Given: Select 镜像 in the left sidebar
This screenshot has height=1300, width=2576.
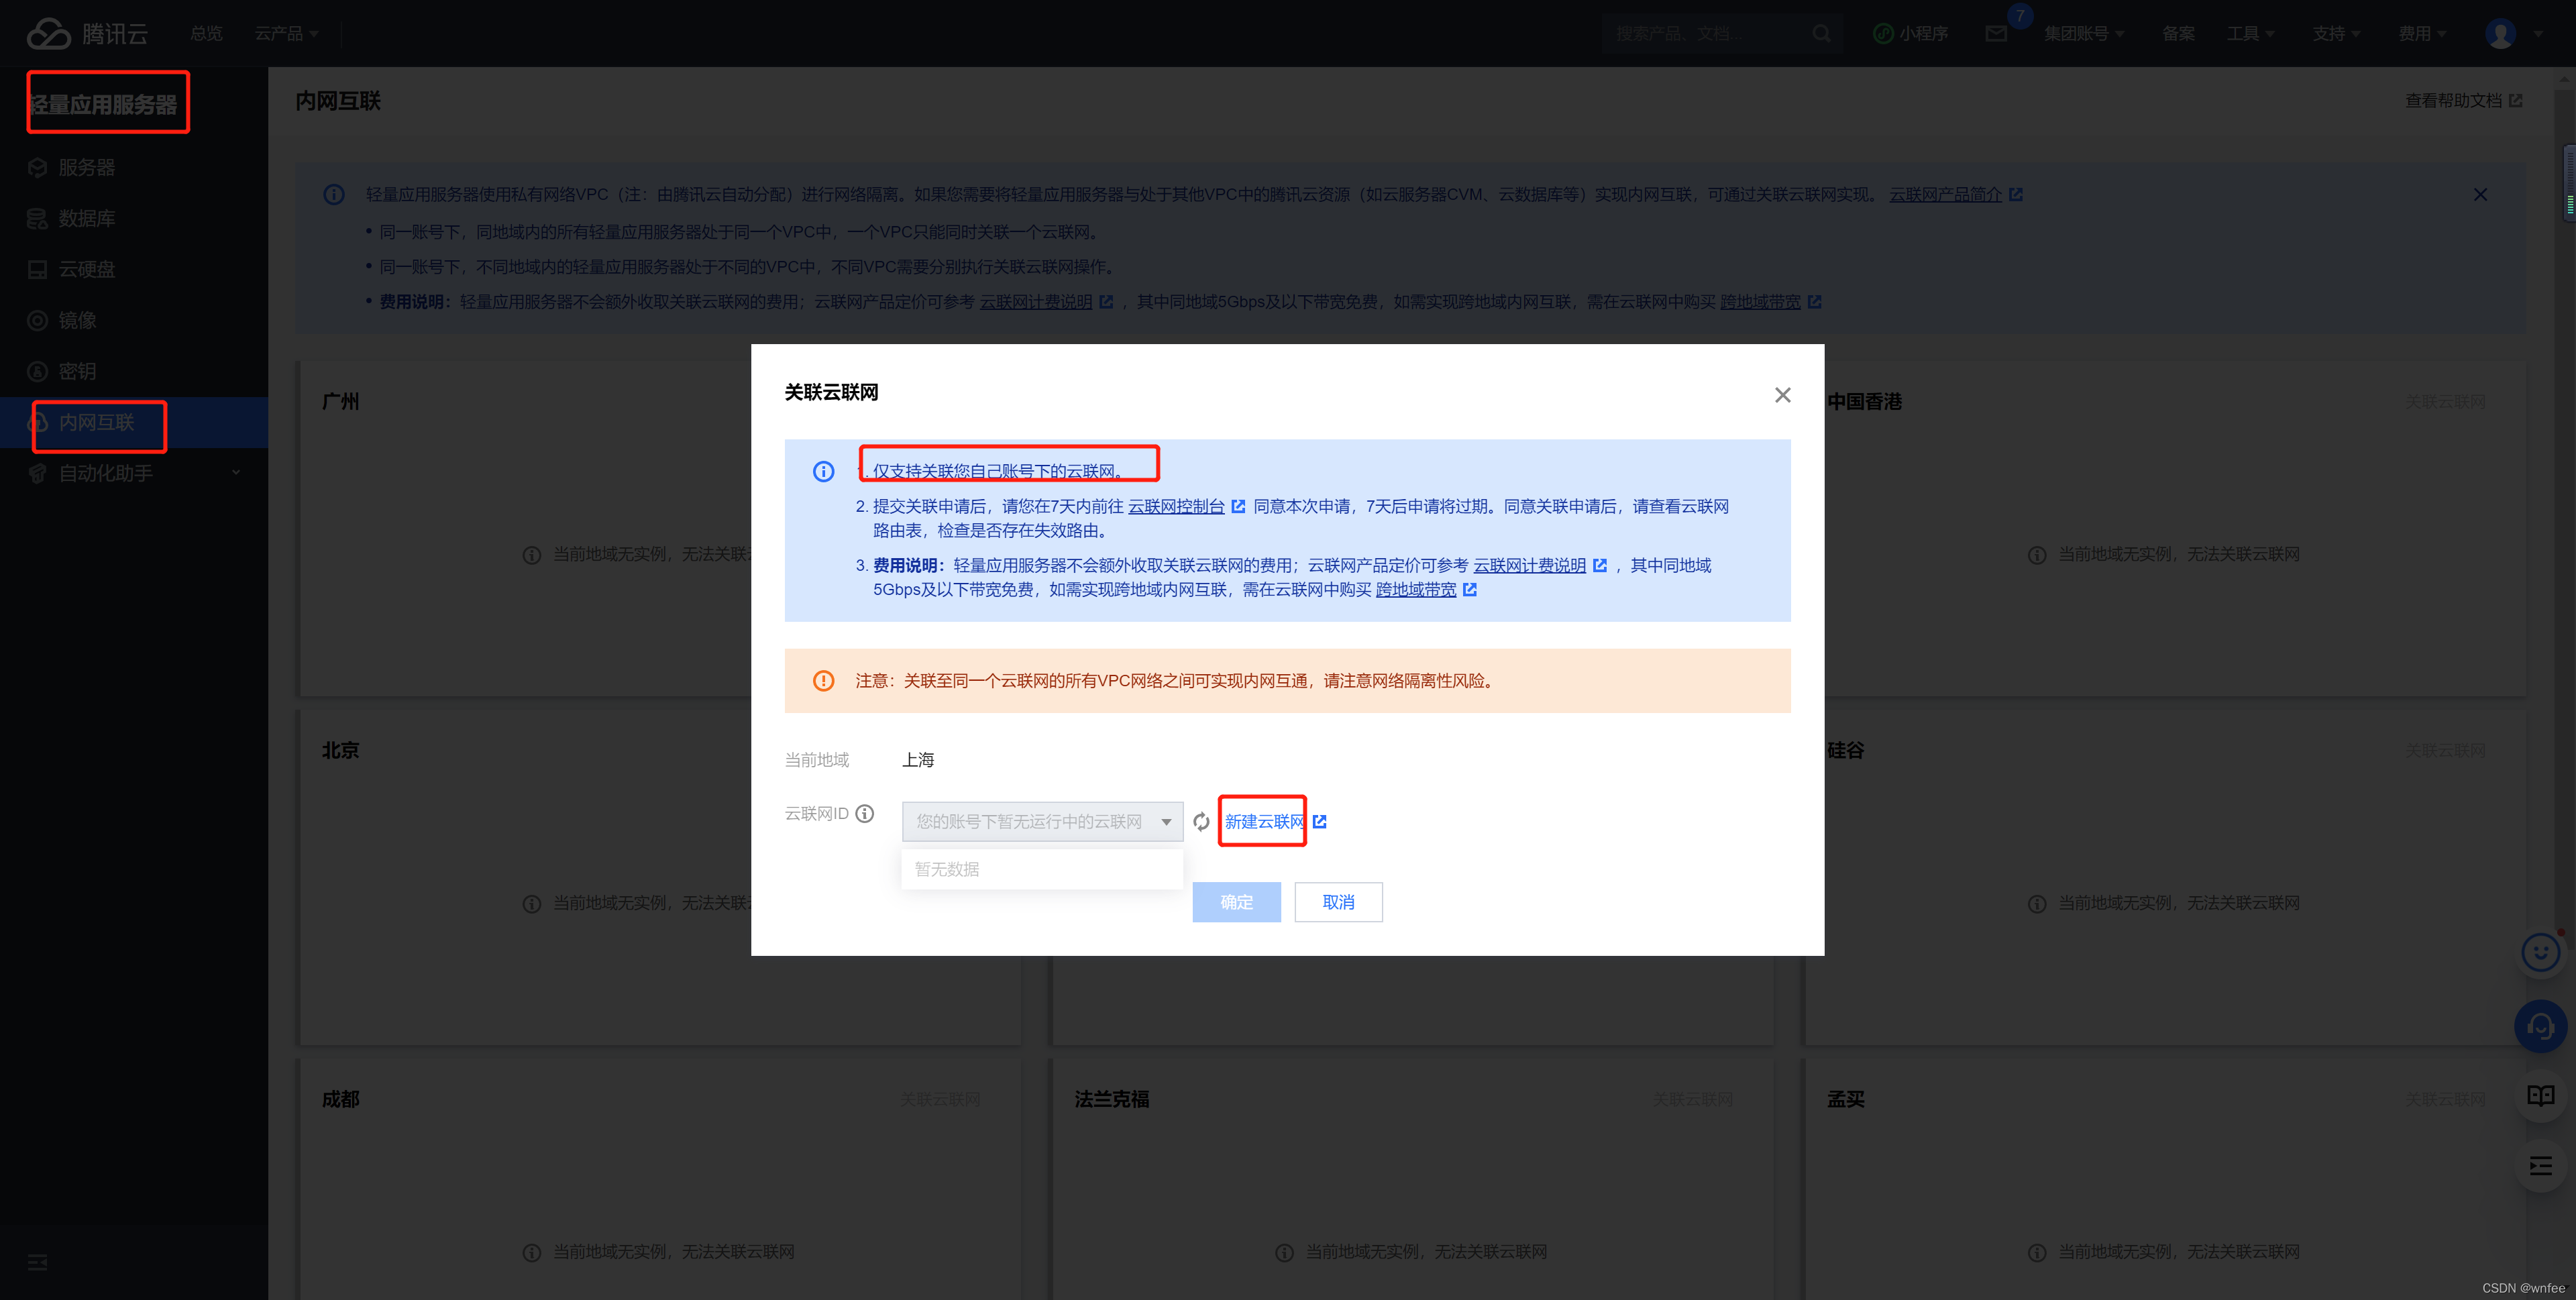Looking at the screenshot, I should [x=77, y=320].
